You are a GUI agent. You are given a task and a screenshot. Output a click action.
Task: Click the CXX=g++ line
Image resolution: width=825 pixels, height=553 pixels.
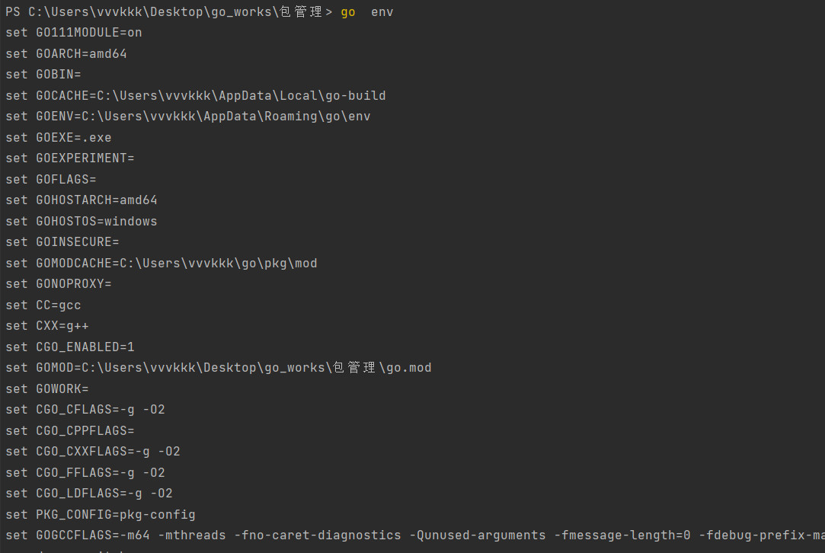tap(47, 326)
